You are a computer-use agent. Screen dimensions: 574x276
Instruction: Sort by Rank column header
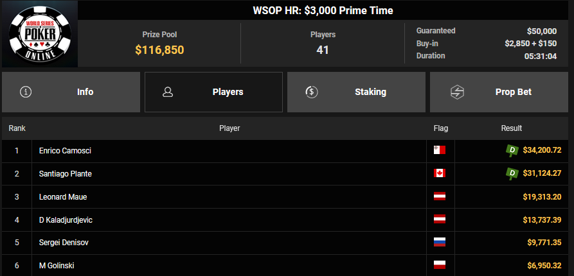[x=17, y=128]
